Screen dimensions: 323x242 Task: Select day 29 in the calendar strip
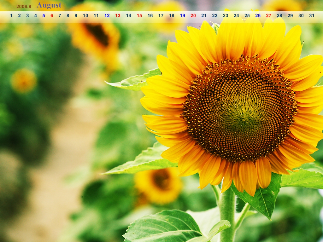pyautogui.click(x=290, y=15)
